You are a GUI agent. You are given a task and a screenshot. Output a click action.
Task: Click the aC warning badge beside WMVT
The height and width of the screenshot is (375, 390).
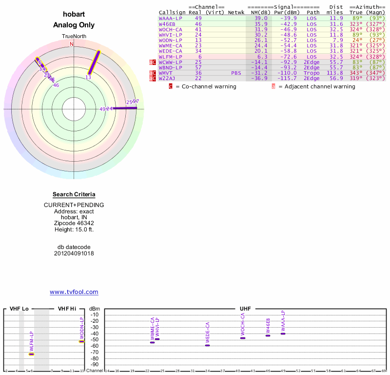pos(153,73)
